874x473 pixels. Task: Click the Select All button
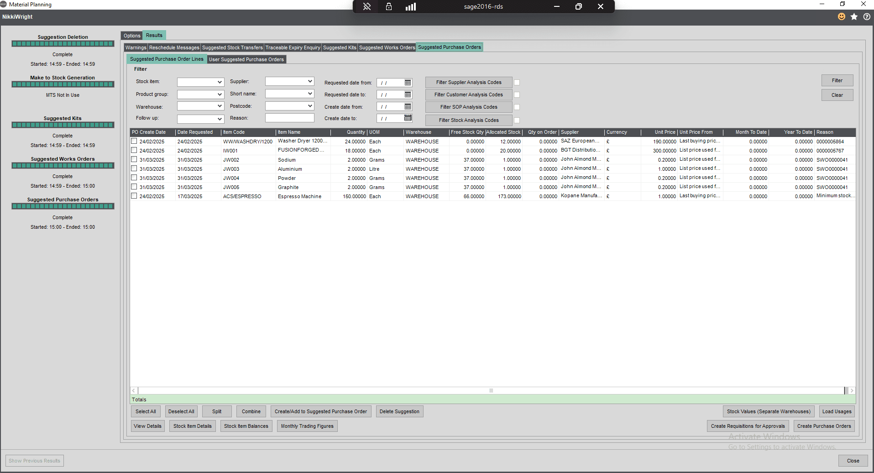[146, 411]
